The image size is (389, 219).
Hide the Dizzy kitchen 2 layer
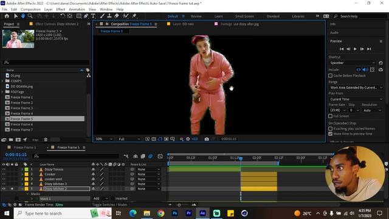pyautogui.click(x=4, y=189)
